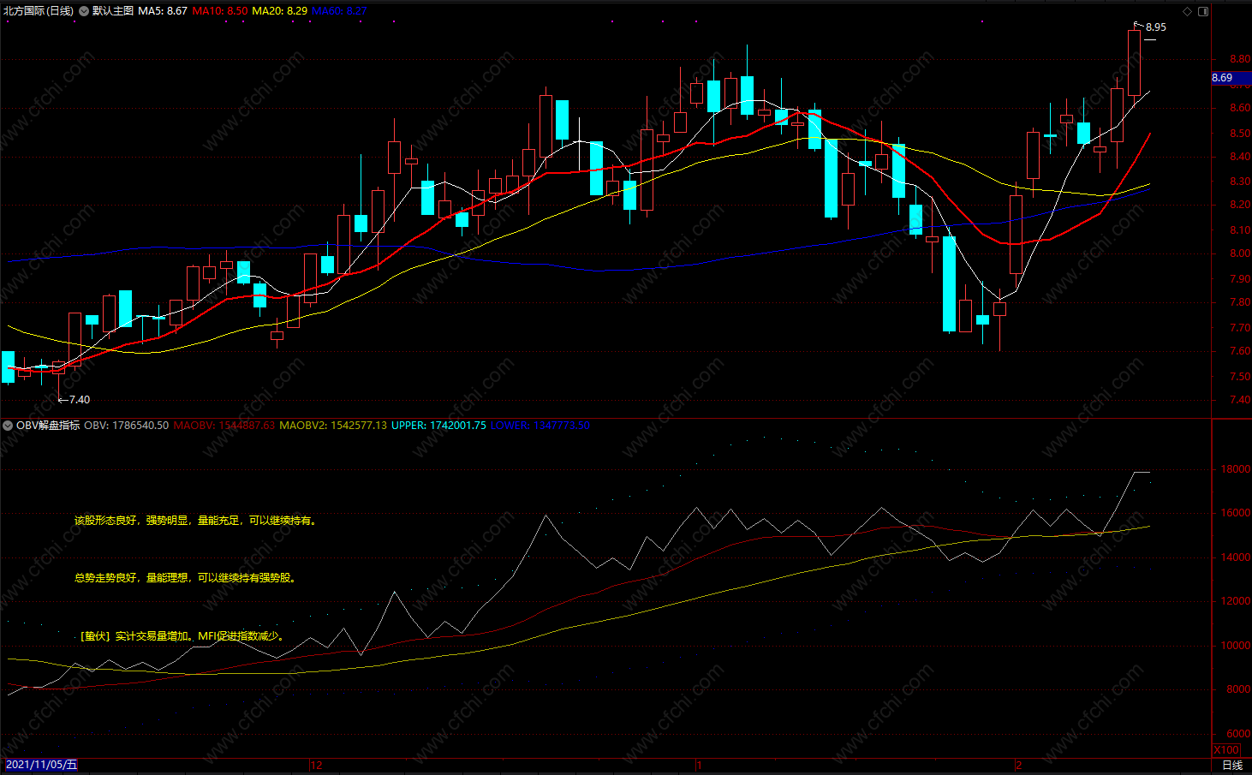The image size is (1252, 775).
Task: Select the blue MA60 indicator label
Action: click(x=339, y=11)
